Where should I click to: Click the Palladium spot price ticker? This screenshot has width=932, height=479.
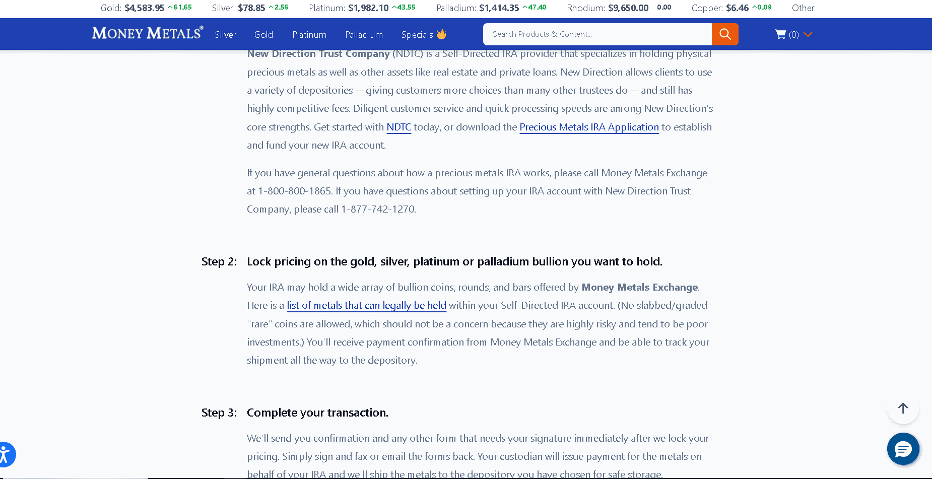491,8
